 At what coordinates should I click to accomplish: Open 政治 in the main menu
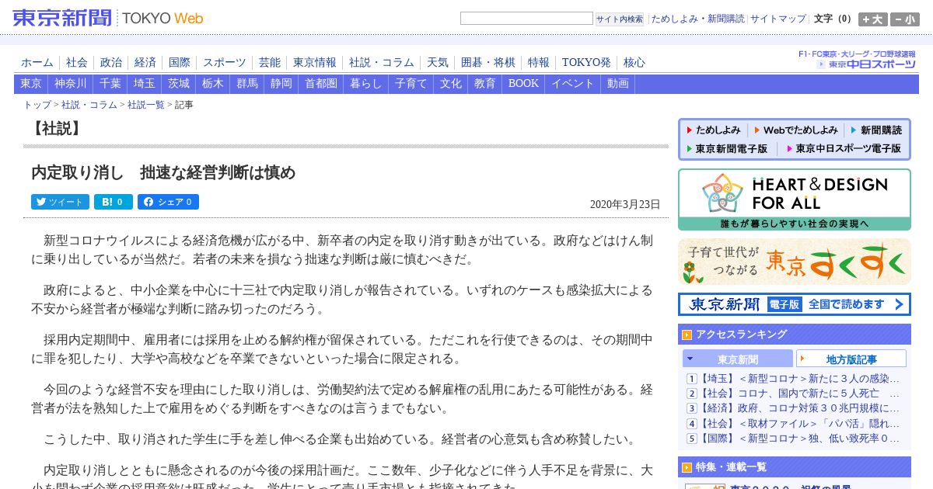click(x=111, y=63)
